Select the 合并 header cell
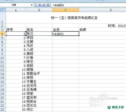The height and width of the screenshot is (112, 126). (x=66, y=30)
